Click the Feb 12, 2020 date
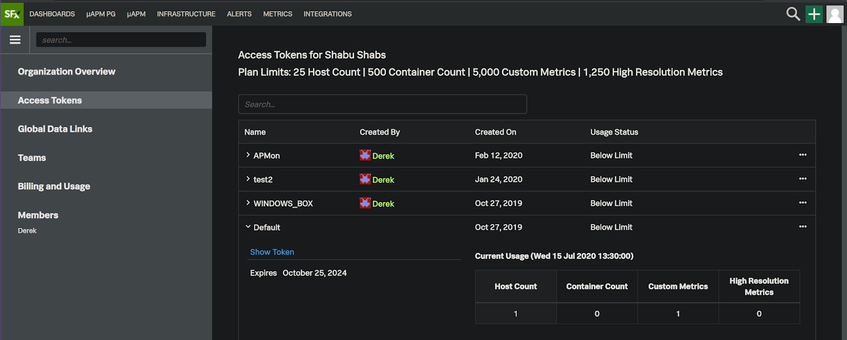The image size is (847, 340). point(499,155)
